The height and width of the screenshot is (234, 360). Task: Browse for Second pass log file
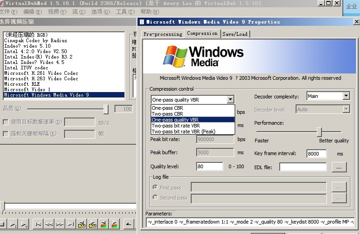[339, 198]
